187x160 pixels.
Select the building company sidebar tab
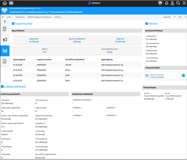point(5,29)
